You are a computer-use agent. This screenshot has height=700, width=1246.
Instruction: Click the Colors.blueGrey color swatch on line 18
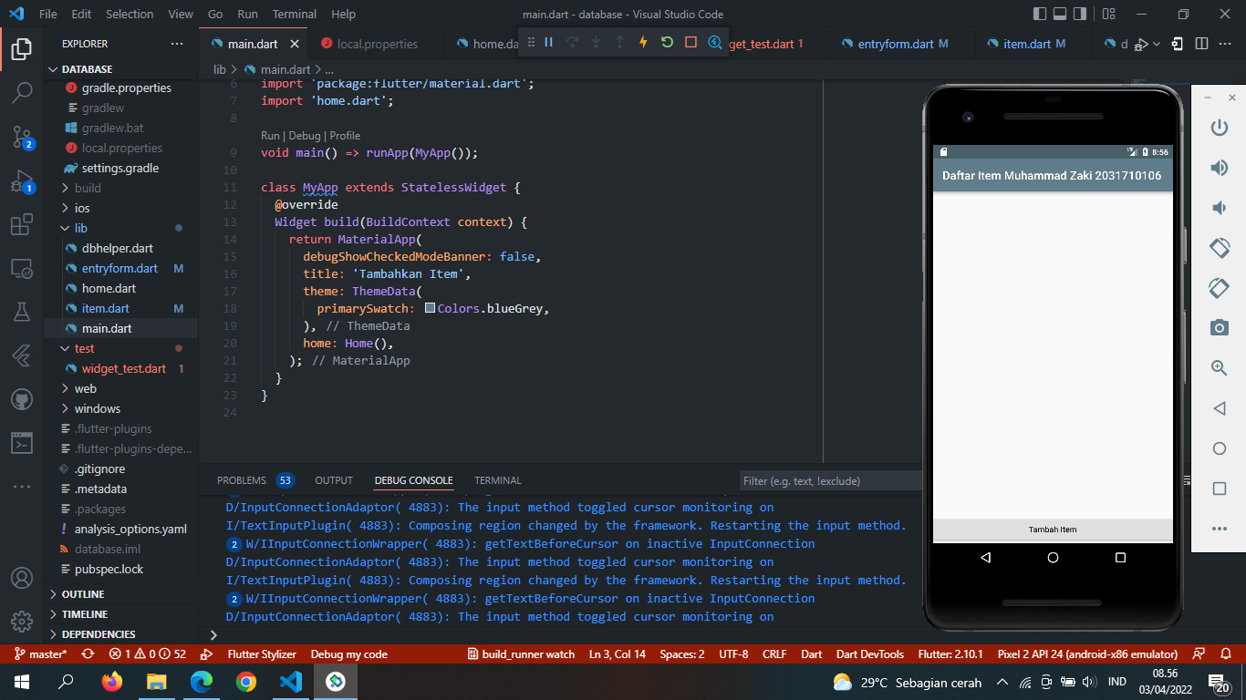[x=429, y=308]
